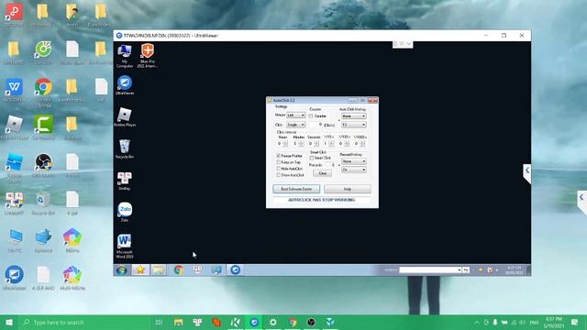Open the Google Chrome shortcut on local desktop
This screenshot has width=587, height=330.
(43, 93)
